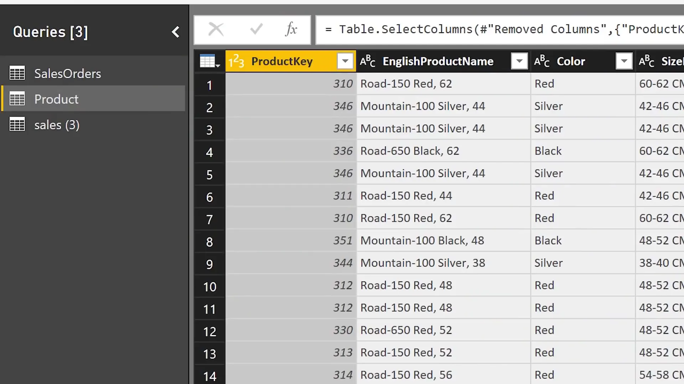Screen dimensions: 684x384
Task: Open the table menu icon in grid corner
Action: click(x=209, y=61)
